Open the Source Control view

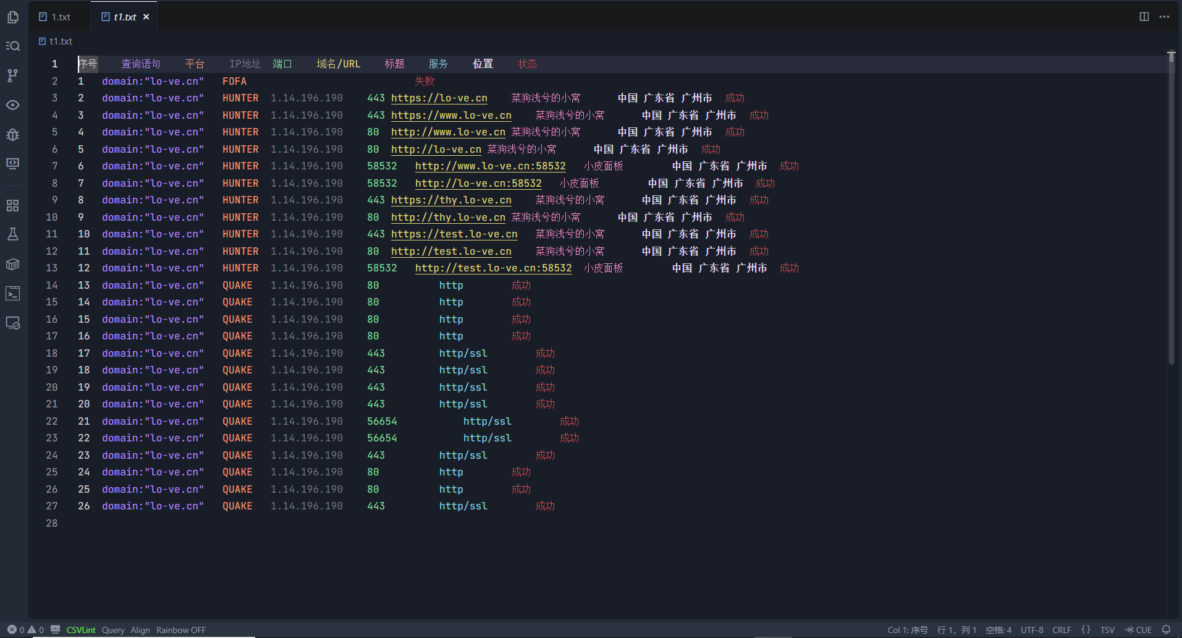pos(13,75)
